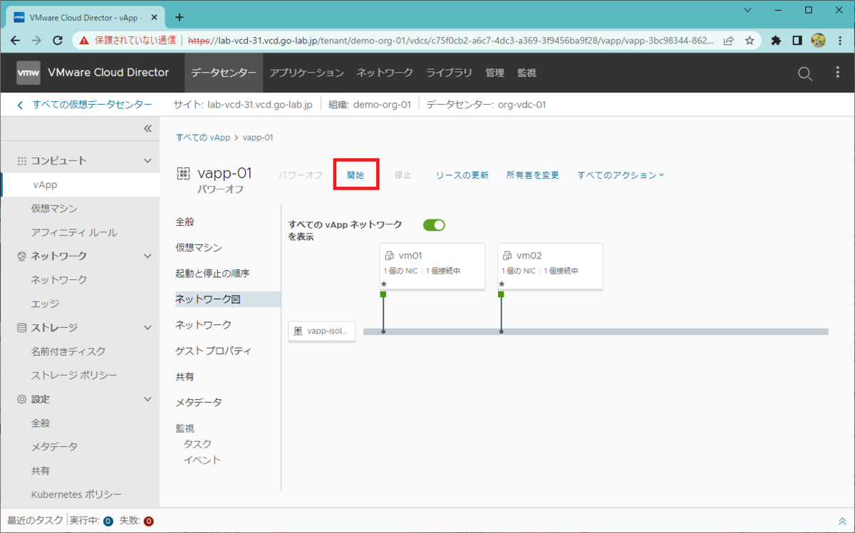
Task: Open a new browser tab with plus
Action: click(180, 17)
